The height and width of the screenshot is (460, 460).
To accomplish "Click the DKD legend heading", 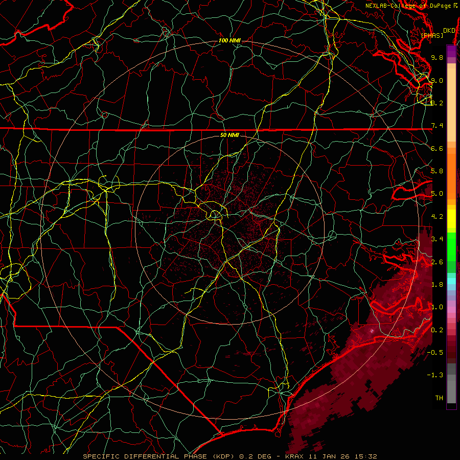I will (449, 31).
